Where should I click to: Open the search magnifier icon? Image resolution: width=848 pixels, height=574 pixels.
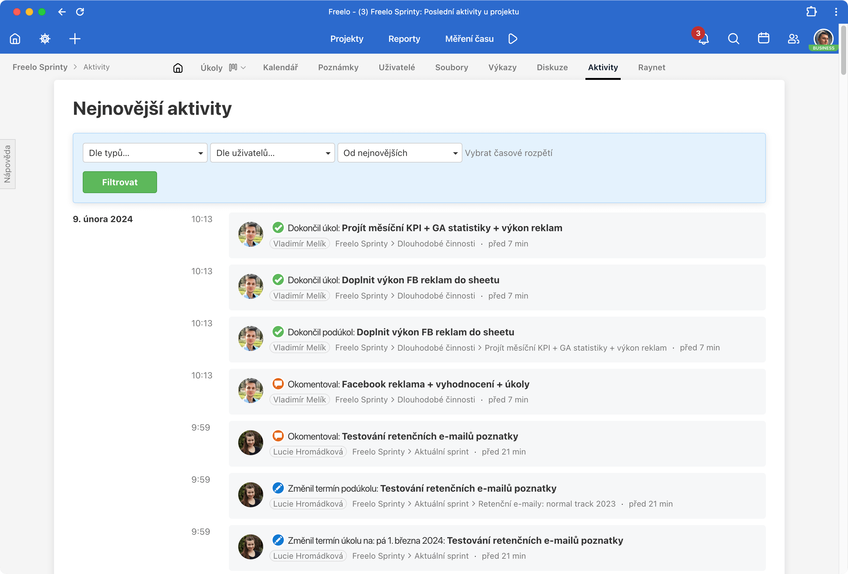coord(733,39)
